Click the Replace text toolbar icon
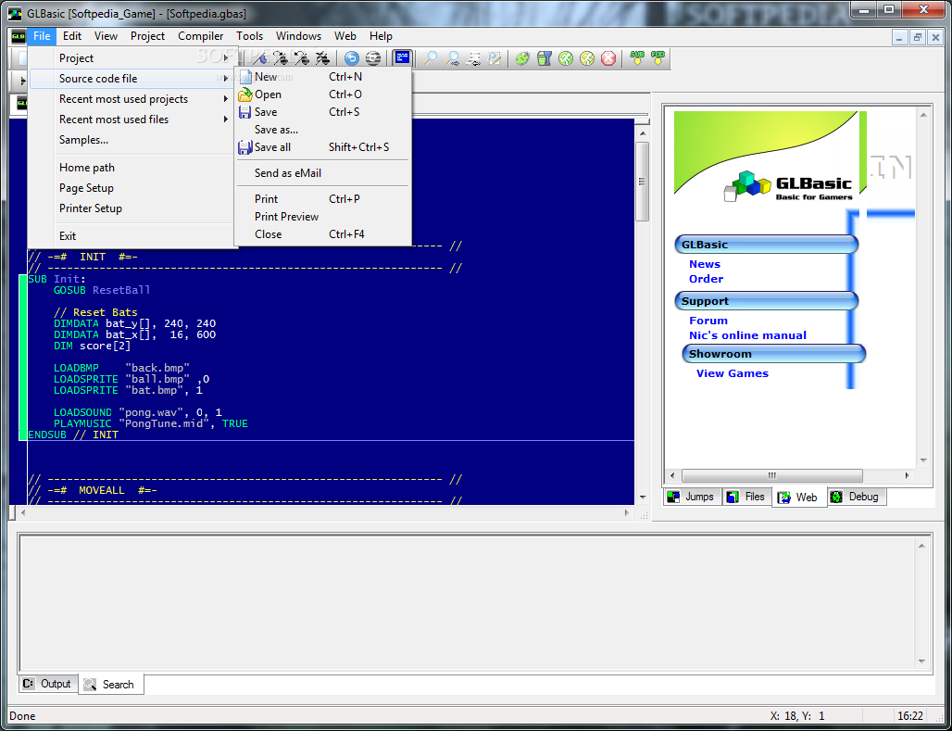The height and width of the screenshot is (731, 952). (473, 58)
